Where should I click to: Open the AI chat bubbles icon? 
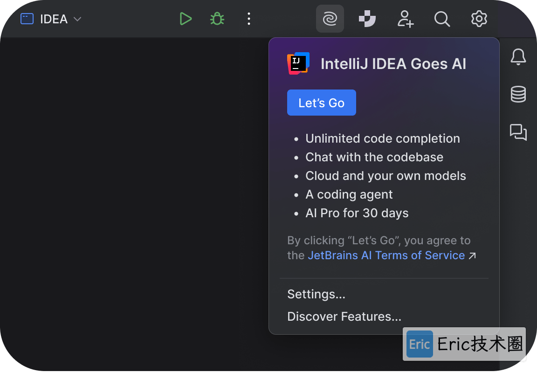click(518, 132)
